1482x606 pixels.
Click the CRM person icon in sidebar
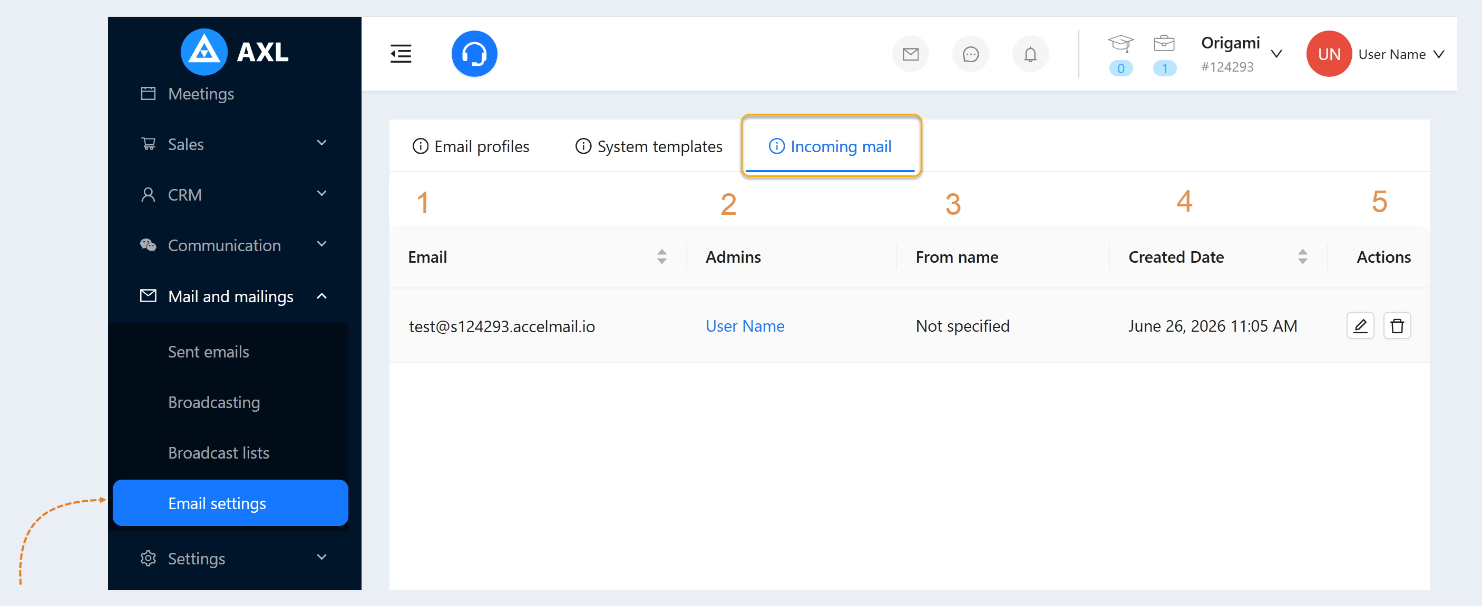(x=148, y=194)
